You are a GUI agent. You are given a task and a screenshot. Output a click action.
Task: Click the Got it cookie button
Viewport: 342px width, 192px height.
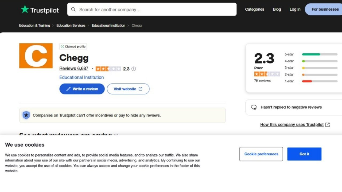tap(304, 154)
